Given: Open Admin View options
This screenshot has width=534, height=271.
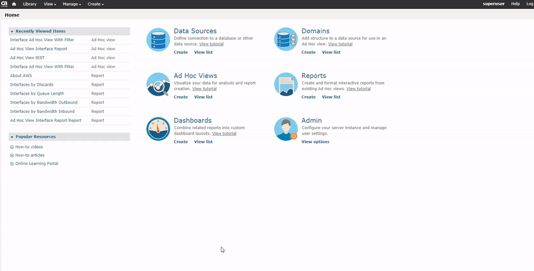Looking at the screenshot, I should coord(315,141).
